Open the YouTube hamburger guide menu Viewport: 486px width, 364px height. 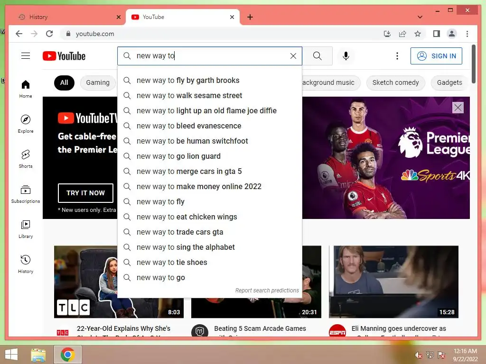point(26,56)
